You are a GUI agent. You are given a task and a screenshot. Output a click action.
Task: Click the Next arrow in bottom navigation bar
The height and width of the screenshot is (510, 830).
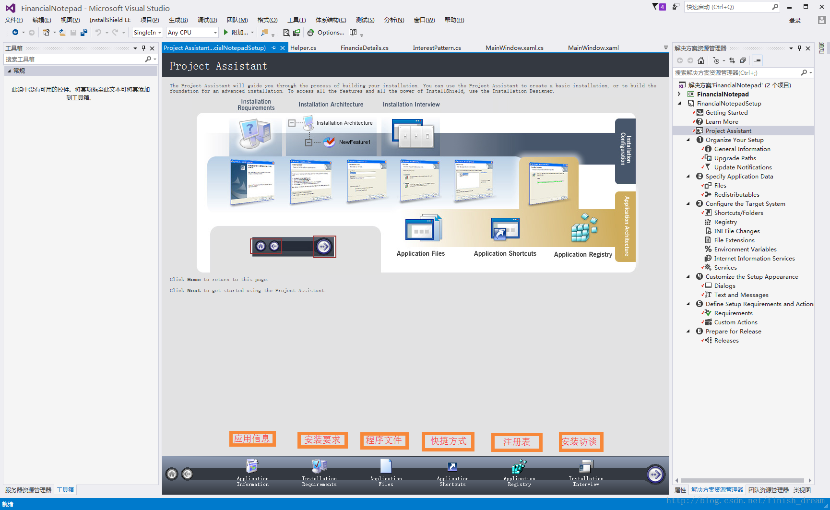[655, 474]
